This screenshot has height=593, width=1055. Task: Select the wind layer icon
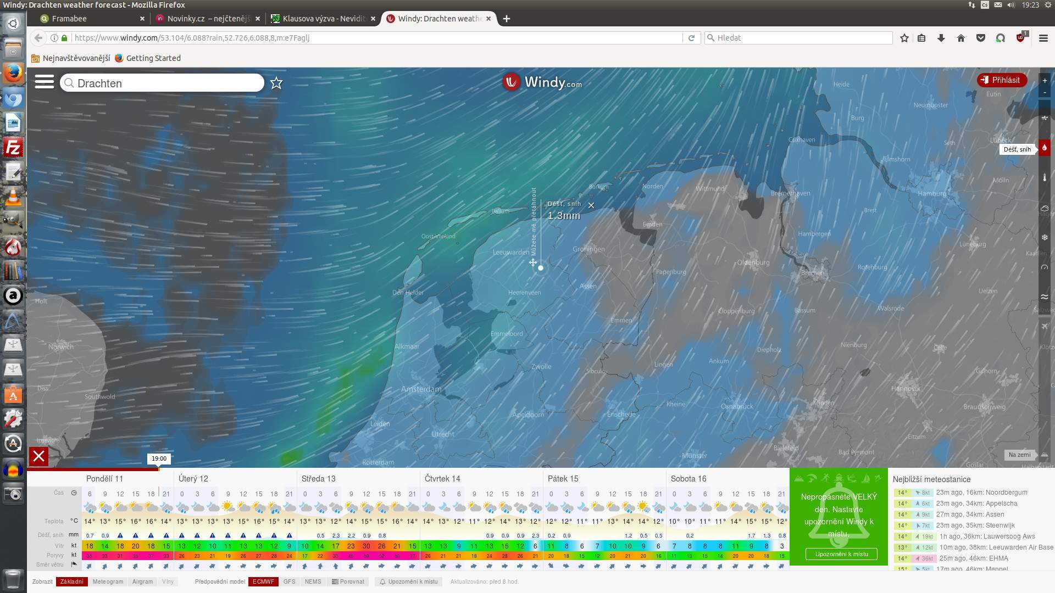point(1044,118)
